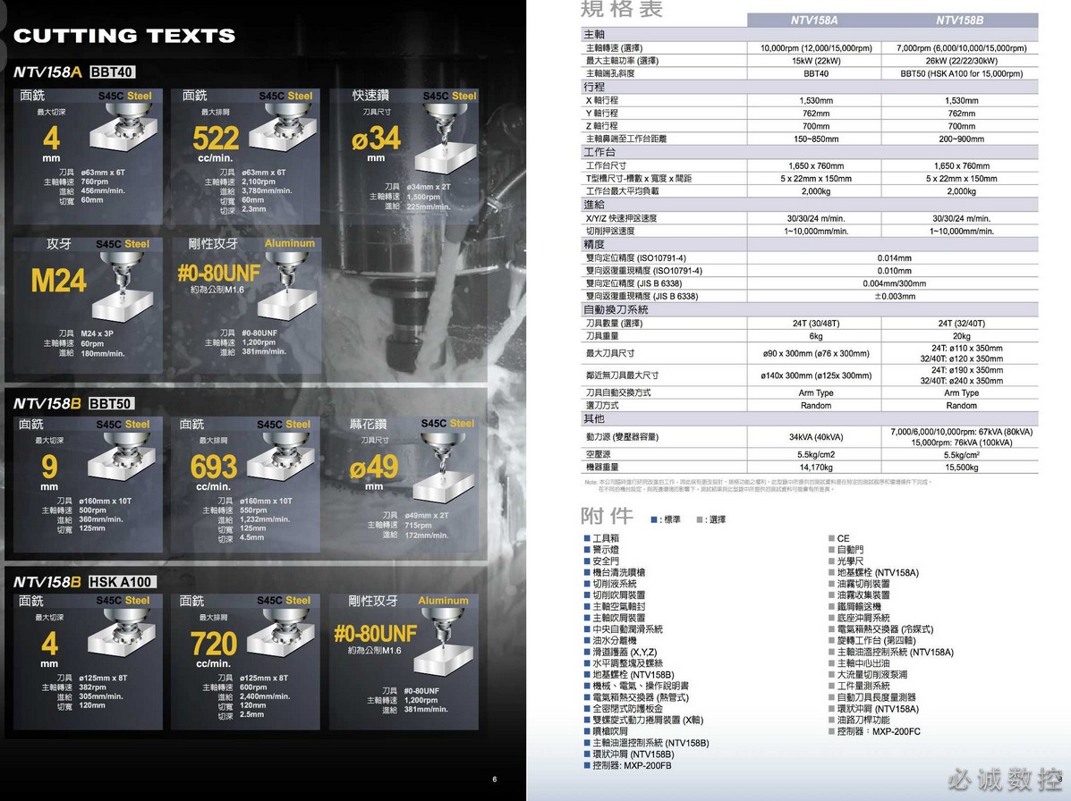Select the "150~850mm" cell
The image size is (1071, 801).
(816, 139)
